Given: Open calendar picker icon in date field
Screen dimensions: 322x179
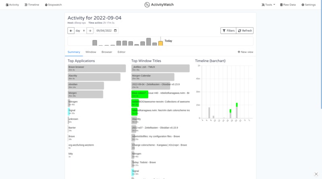Looking at the screenshot, I should pyautogui.click(x=115, y=31).
